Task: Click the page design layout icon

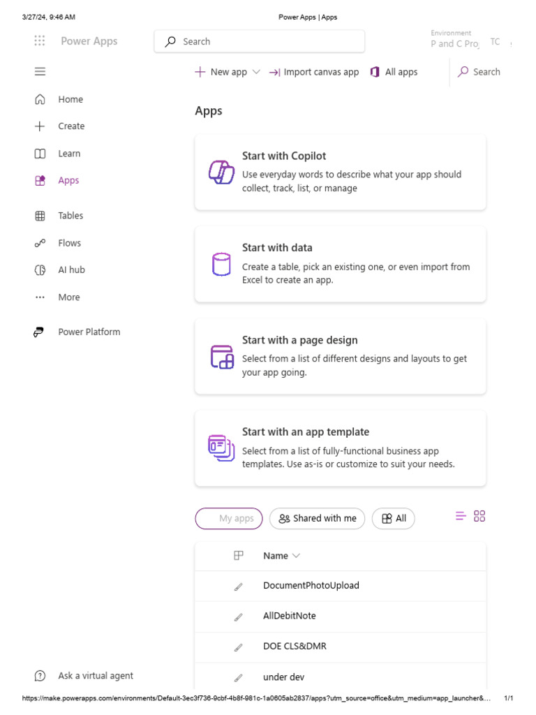Action: coord(222,357)
